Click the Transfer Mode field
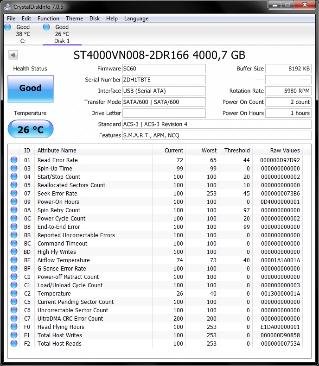The height and width of the screenshot is (366, 319). click(164, 102)
